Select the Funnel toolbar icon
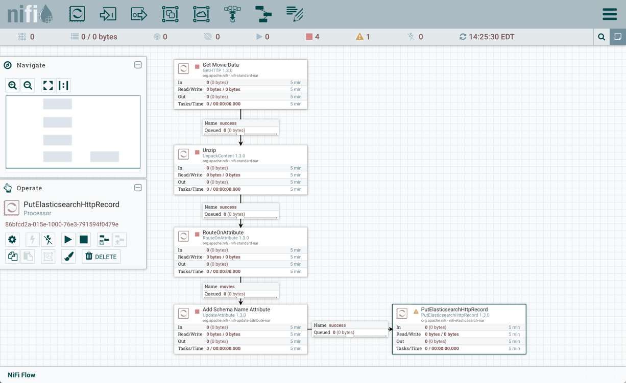Screen dimensions: 626x383 point(232,14)
